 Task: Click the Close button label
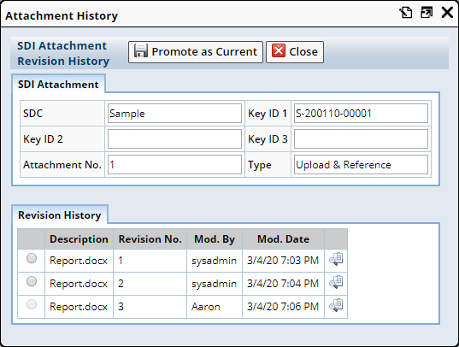click(x=303, y=52)
